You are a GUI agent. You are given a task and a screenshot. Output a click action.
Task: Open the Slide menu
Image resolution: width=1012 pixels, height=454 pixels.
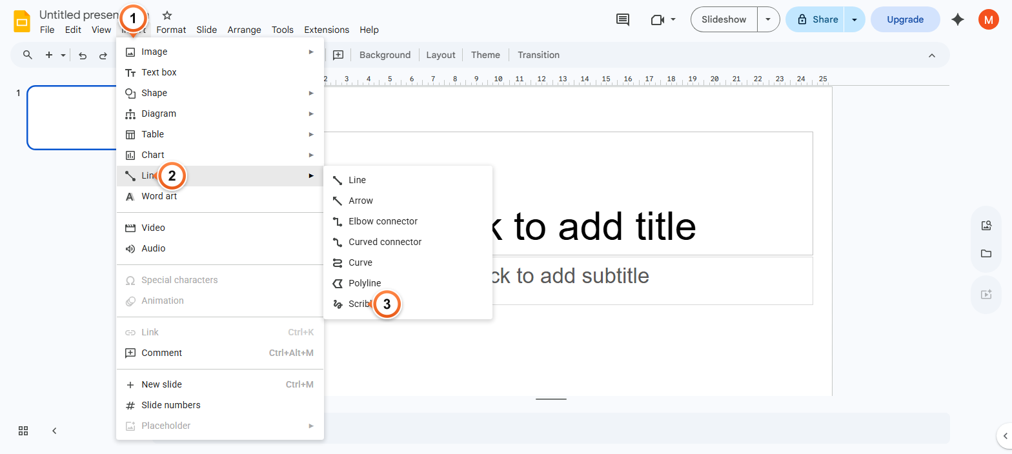207,30
